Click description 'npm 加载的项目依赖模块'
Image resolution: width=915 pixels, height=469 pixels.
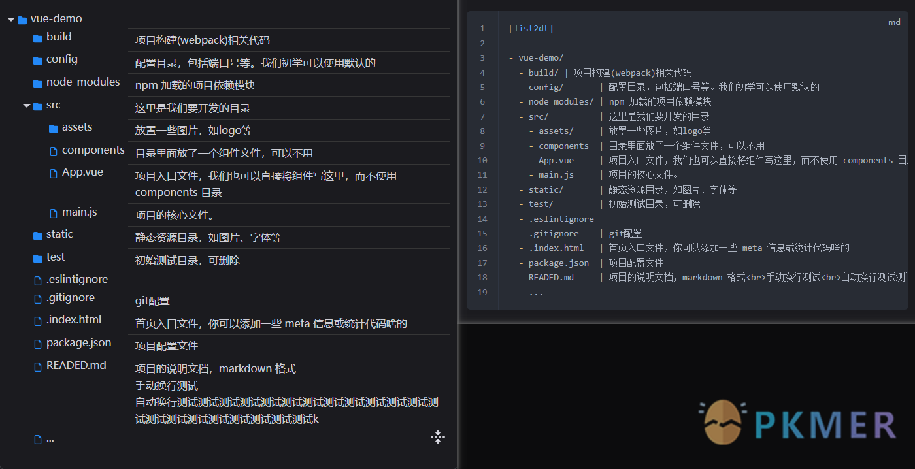pos(195,86)
